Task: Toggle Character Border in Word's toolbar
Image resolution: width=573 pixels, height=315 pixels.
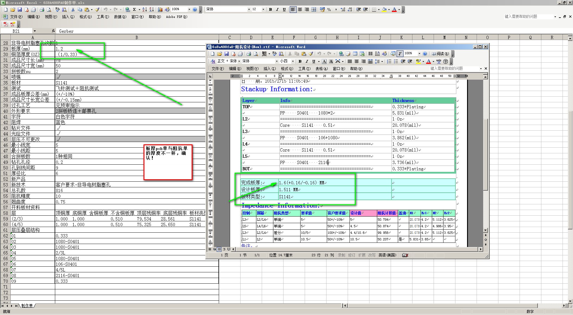Action: 324,61
